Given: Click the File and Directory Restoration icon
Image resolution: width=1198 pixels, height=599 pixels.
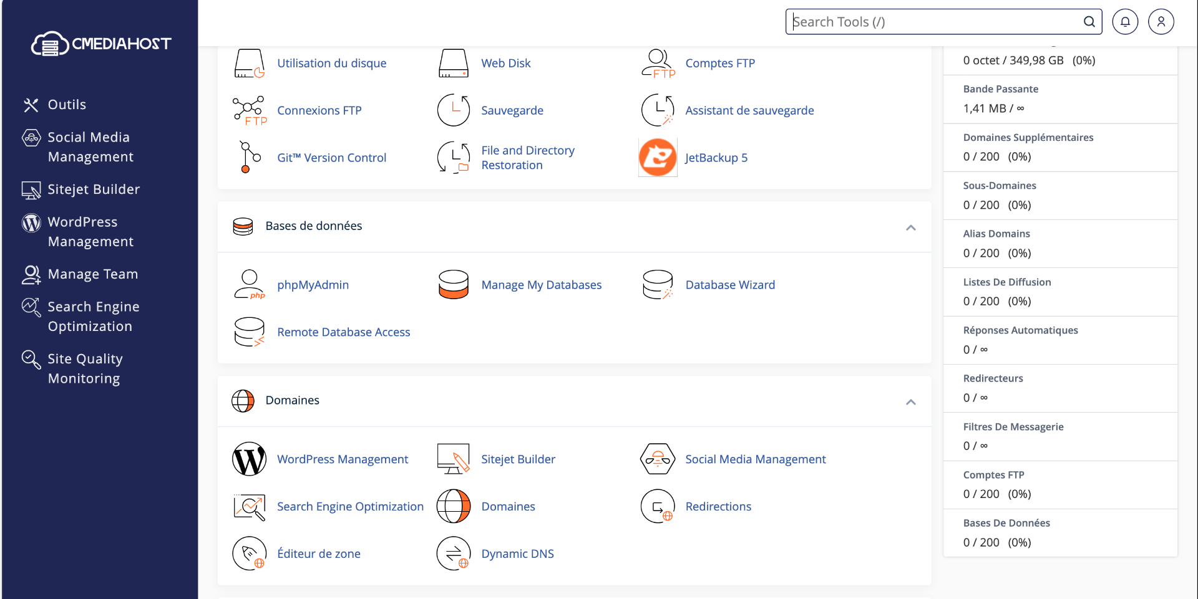Looking at the screenshot, I should click(x=454, y=157).
